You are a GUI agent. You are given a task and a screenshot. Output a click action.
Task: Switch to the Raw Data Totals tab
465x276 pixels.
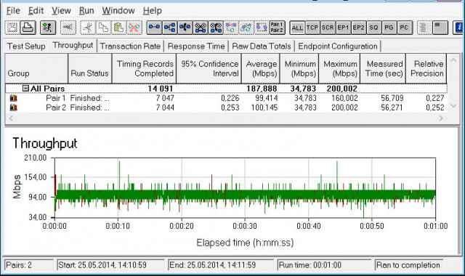(x=262, y=46)
